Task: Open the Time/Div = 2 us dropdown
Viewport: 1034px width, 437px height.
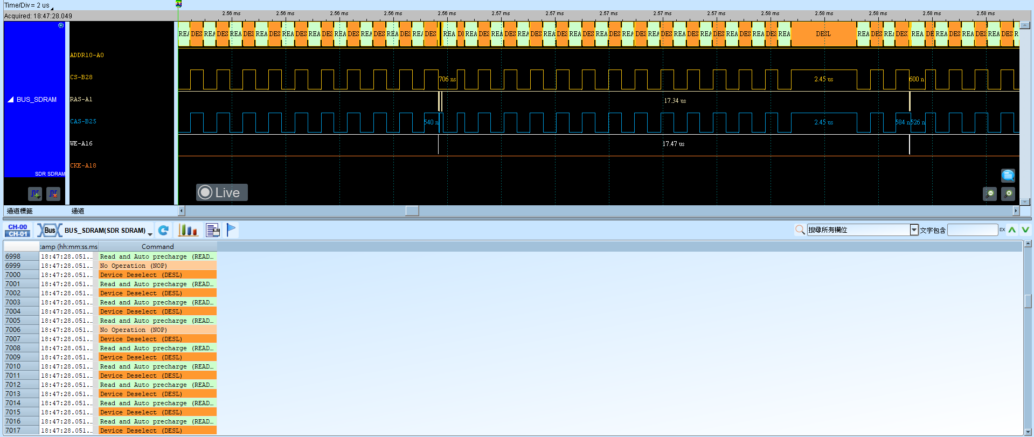Action: (x=52, y=8)
